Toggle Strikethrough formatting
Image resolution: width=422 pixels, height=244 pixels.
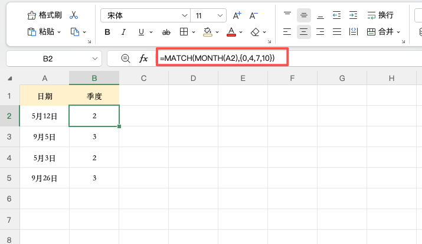166,32
